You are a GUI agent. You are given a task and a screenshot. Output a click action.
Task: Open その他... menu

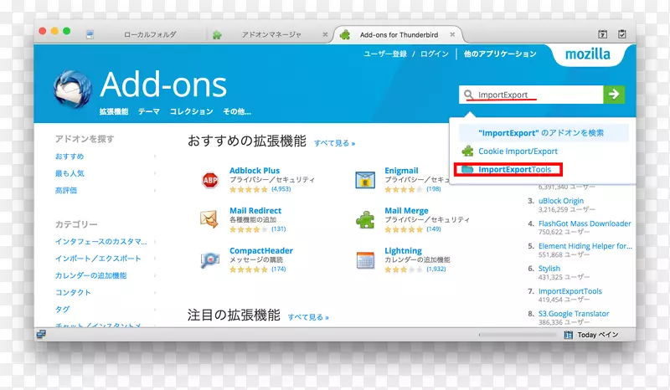(x=237, y=111)
